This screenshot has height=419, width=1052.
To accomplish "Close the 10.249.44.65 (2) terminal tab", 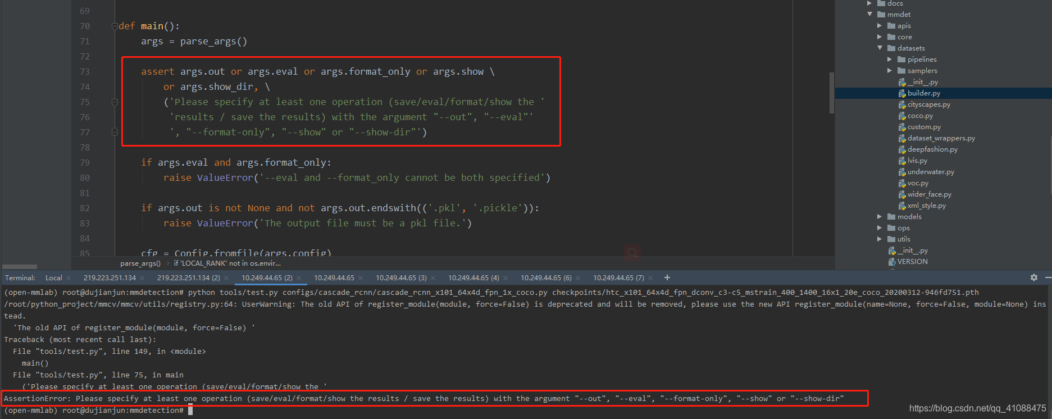I will pyautogui.click(x=299, y=278).
